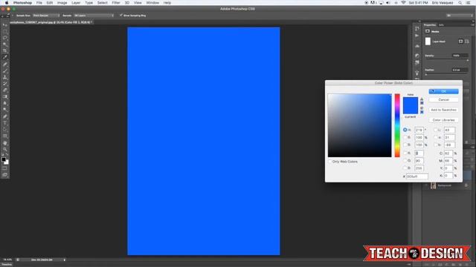The width and height of the screenshot is (476, 267).
Task: Select the Clone Stamp tool
Action: tap(5, 77)
